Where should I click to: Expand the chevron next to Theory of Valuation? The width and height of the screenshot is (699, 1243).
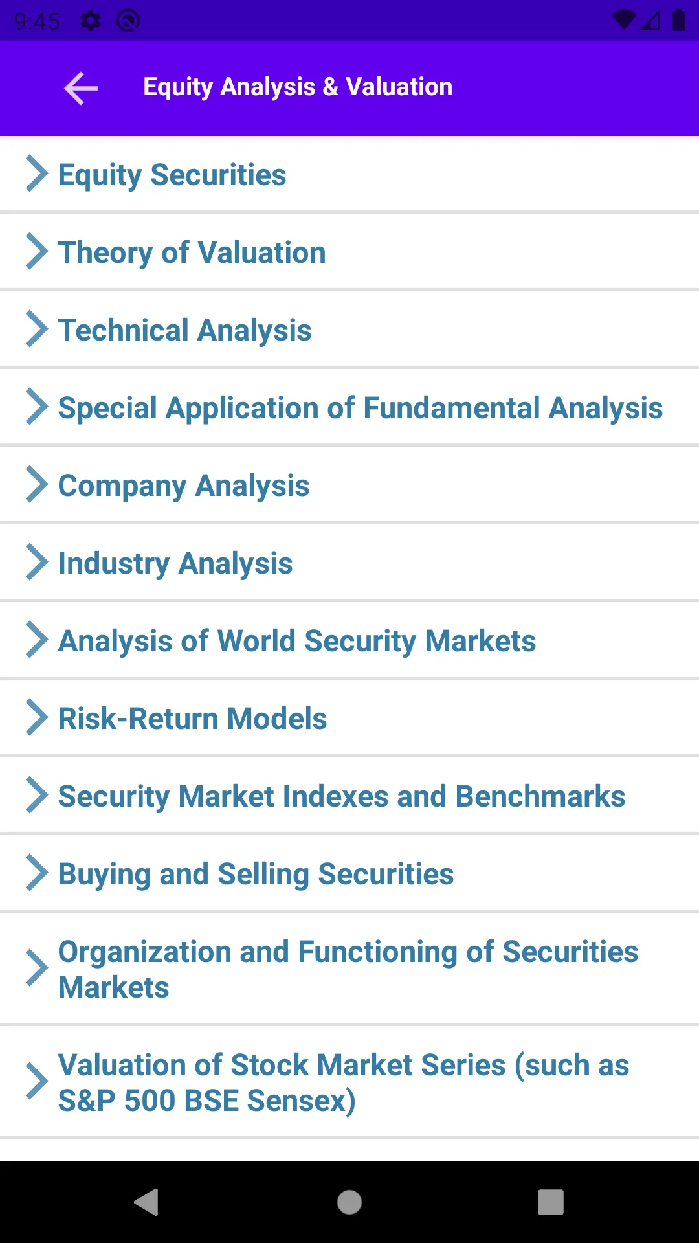(x=37, y=252)
